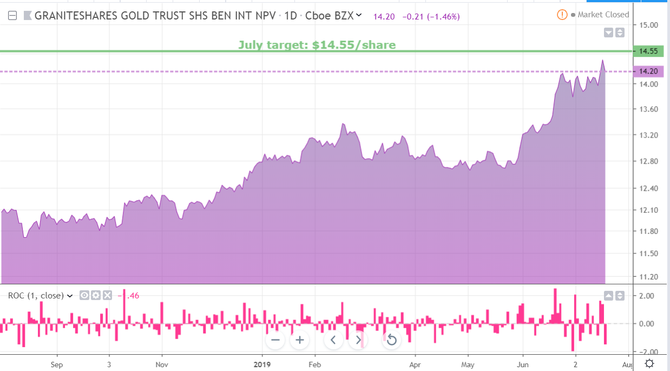Viewport: 670px width, 371px height.
Task: Click the flag icon beside the symbol name
Action: (x=27, y=16)
